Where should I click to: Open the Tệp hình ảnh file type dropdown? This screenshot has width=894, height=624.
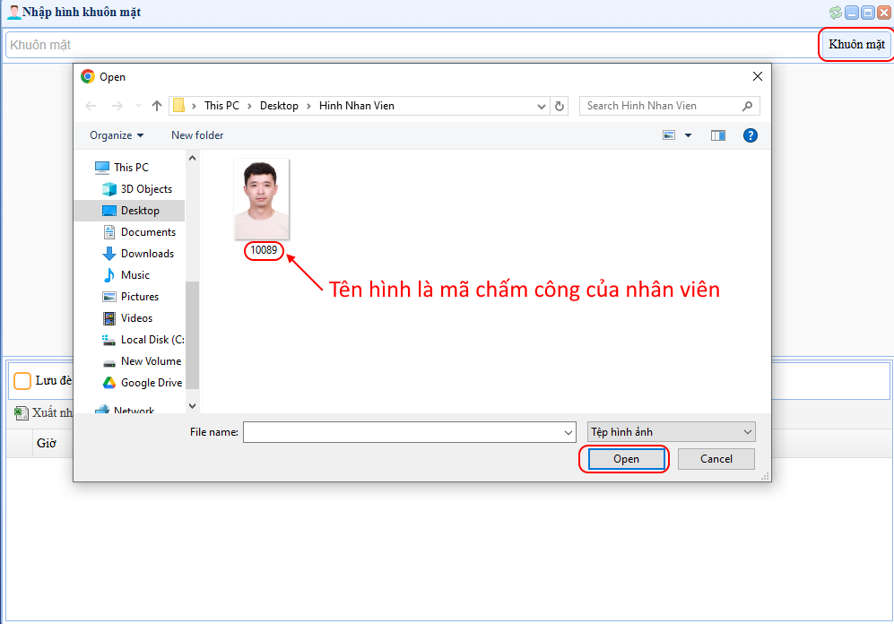pyautogui.click(x=671, y=432)
